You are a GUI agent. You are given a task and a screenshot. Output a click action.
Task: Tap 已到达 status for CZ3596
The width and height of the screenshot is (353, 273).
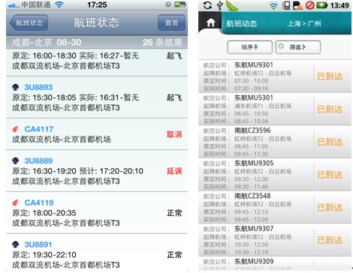[330, 142]
